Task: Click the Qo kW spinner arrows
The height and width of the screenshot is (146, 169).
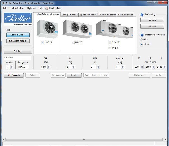Action: (49, 67)
